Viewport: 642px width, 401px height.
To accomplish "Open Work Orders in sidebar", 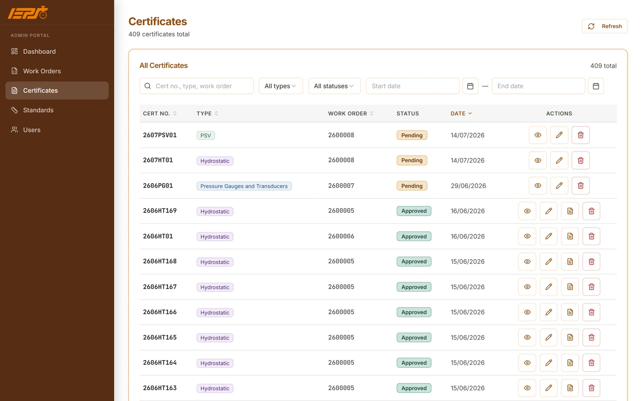I will coord(57,71).
